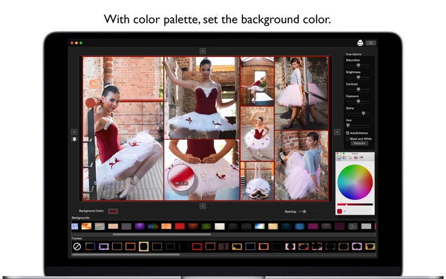446x279 pixels.
Task: Select the iridescent white-blue background
Action: 259,227
